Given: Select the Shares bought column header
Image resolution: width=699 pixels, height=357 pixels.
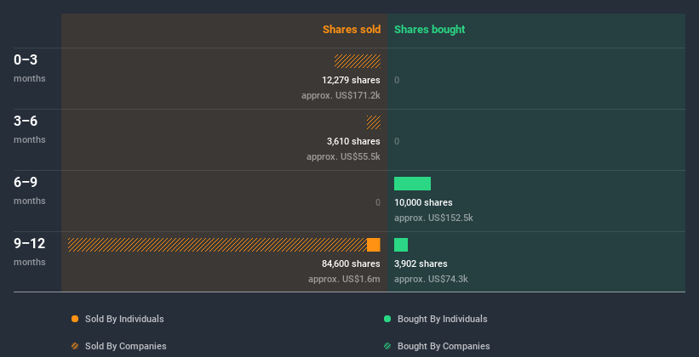Looking at the screenshot, I should tap(429, 30).
